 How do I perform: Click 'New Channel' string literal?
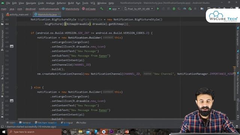[x=163, y=74]
